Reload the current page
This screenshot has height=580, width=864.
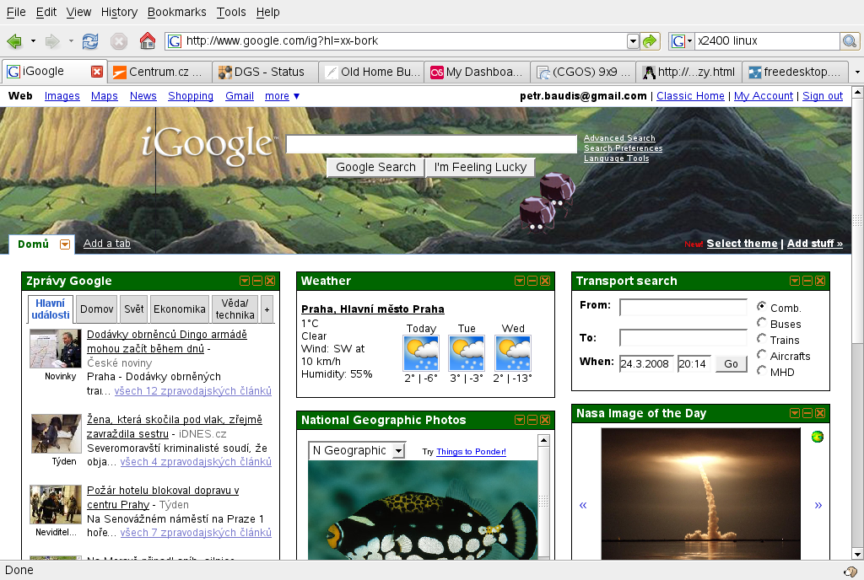pyautogui.click(x=90, y=41)
